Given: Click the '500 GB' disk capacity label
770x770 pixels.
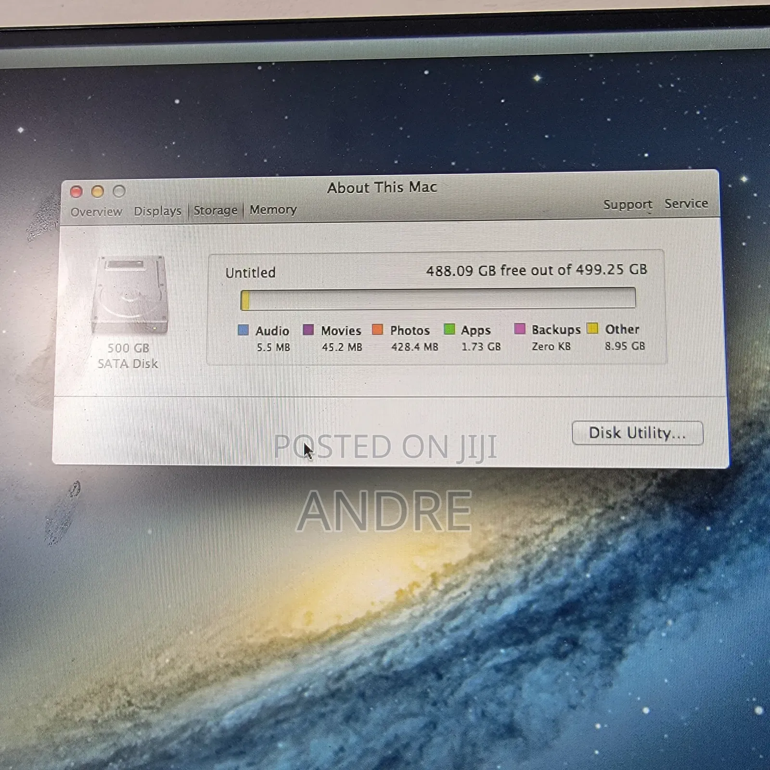Looking at the screenshot, I should [x=128, y=348].
